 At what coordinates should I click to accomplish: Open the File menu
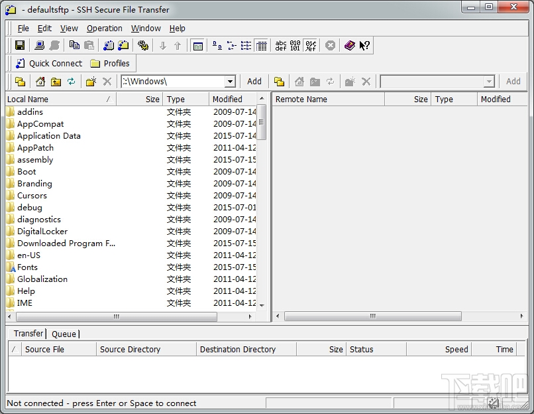23,29
